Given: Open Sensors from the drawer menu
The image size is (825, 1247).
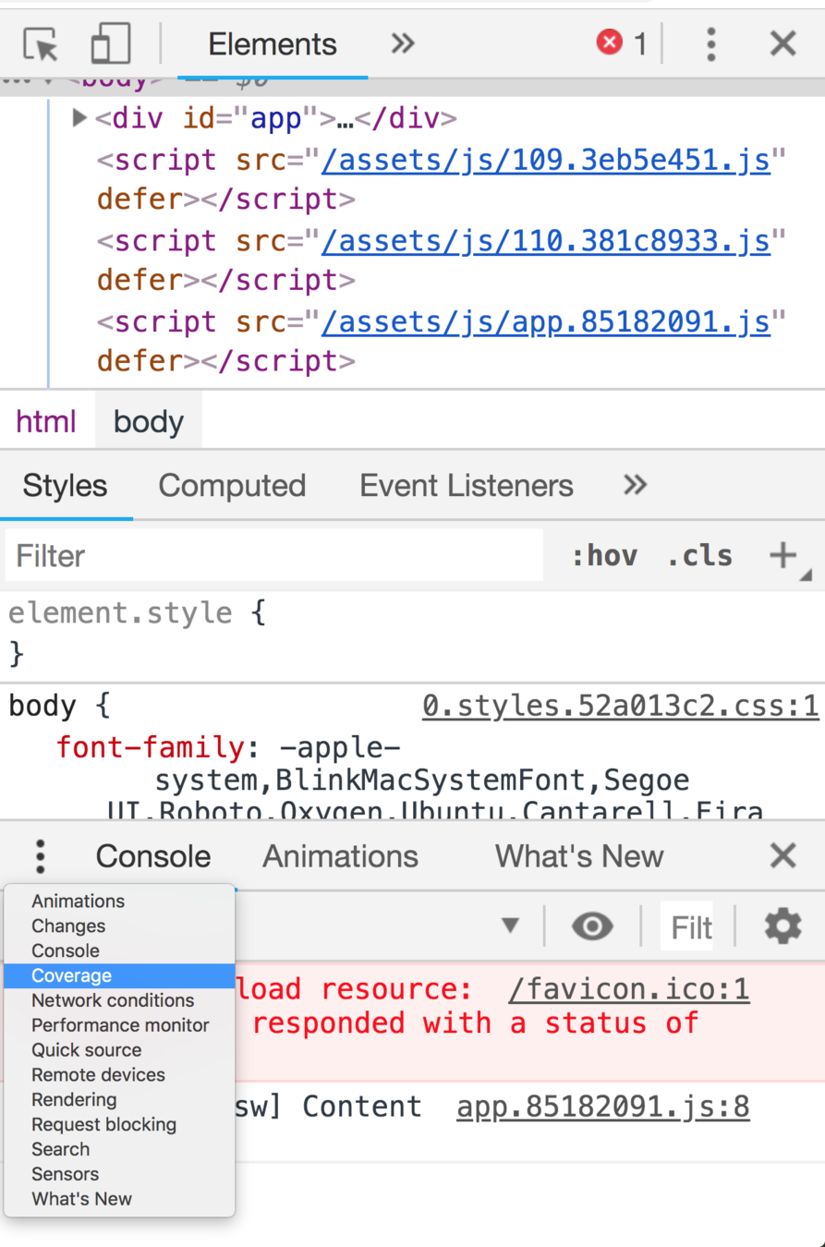Looking at the screenshot, I should pyautogui.click(x=119, y=1175).
